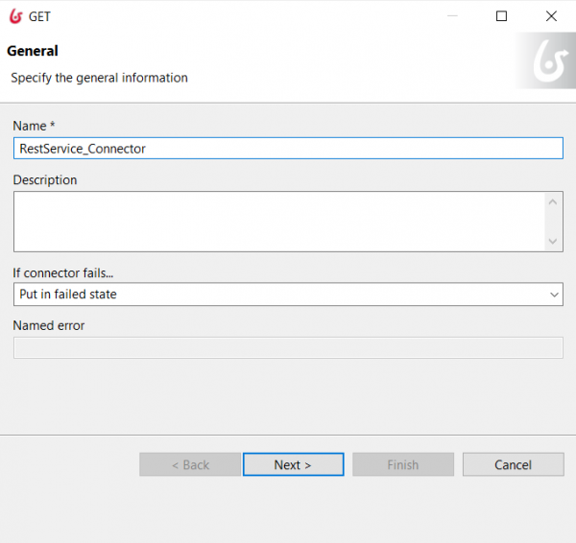Click the General heading text
The width and height of the screenshot is (576, 543).
33,51
